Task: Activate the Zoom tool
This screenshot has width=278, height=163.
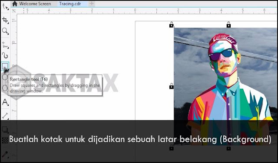Action: pos(5,31)
